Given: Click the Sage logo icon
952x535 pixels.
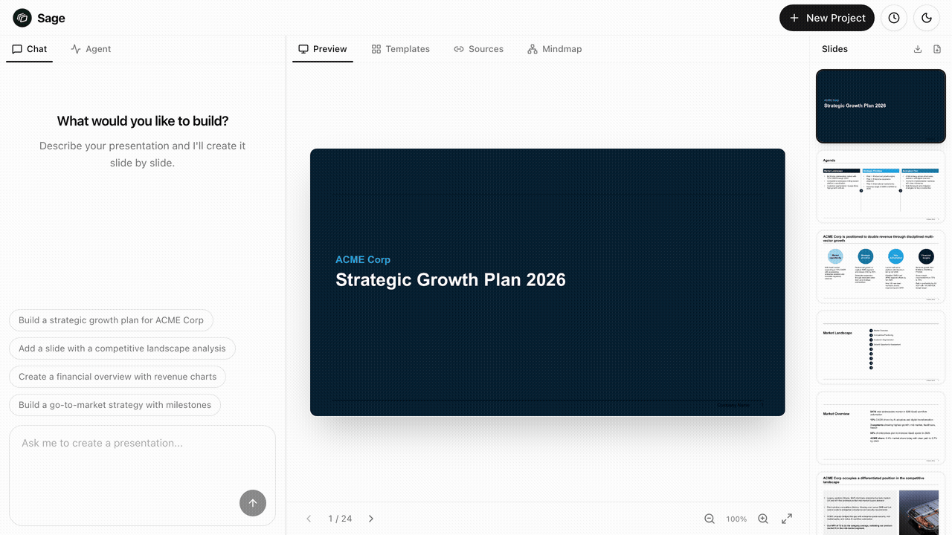Looking at the screenshot, I should (x=22, y=18).
